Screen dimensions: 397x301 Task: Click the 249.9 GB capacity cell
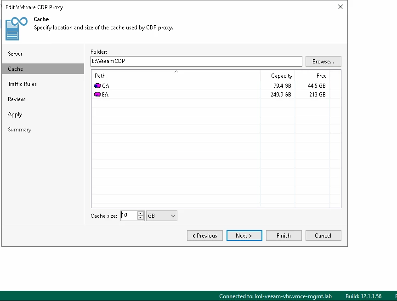tap(281, 94)
